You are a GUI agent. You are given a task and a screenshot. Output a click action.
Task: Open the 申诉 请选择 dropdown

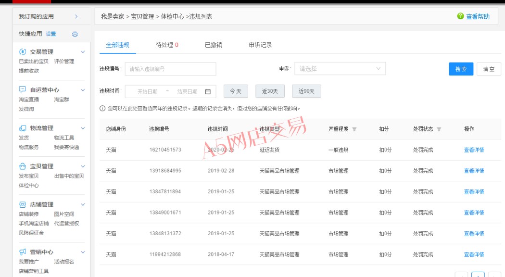pyautogui.click(x=340, y=69)
